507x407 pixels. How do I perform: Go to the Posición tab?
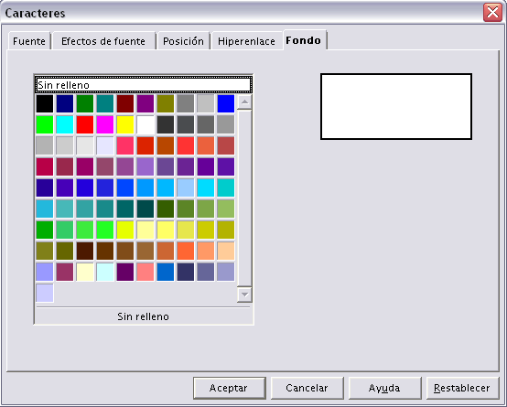(183, 41)
